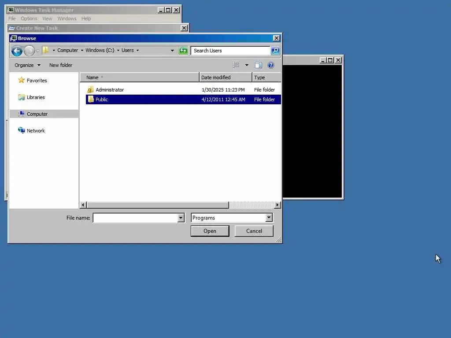The image size is (451, 338).
Task: Maximize the Windows Task Manager window
Action: (168, 10)
